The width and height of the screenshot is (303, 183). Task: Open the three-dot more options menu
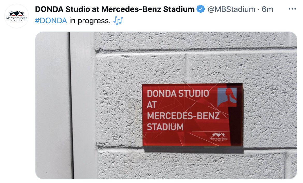[292, 9]
